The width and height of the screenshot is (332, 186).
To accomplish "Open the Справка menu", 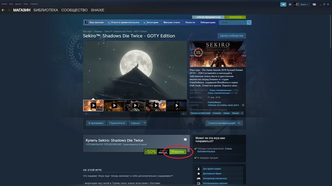I will coord(34,4).
